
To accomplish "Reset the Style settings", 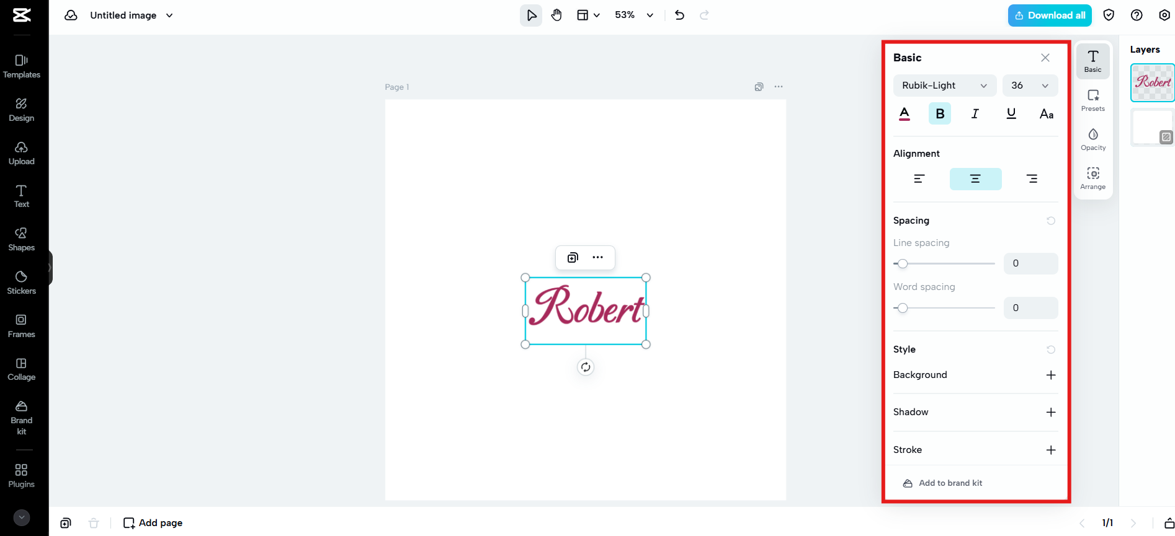I will point(1051,349).
